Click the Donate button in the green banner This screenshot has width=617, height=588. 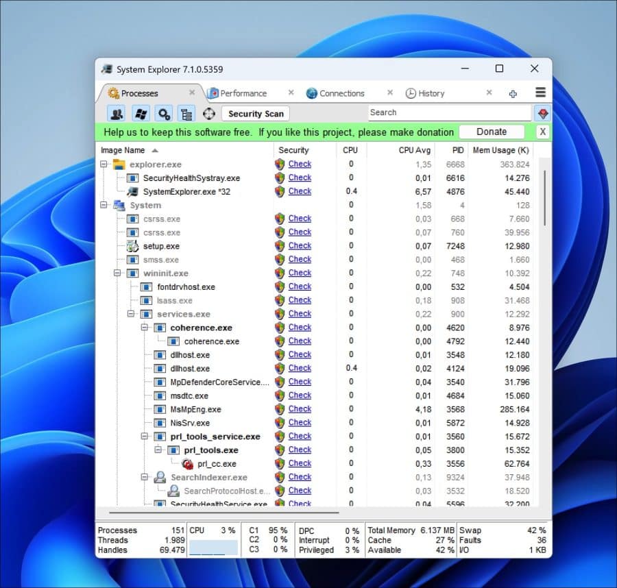pos(492,131)
